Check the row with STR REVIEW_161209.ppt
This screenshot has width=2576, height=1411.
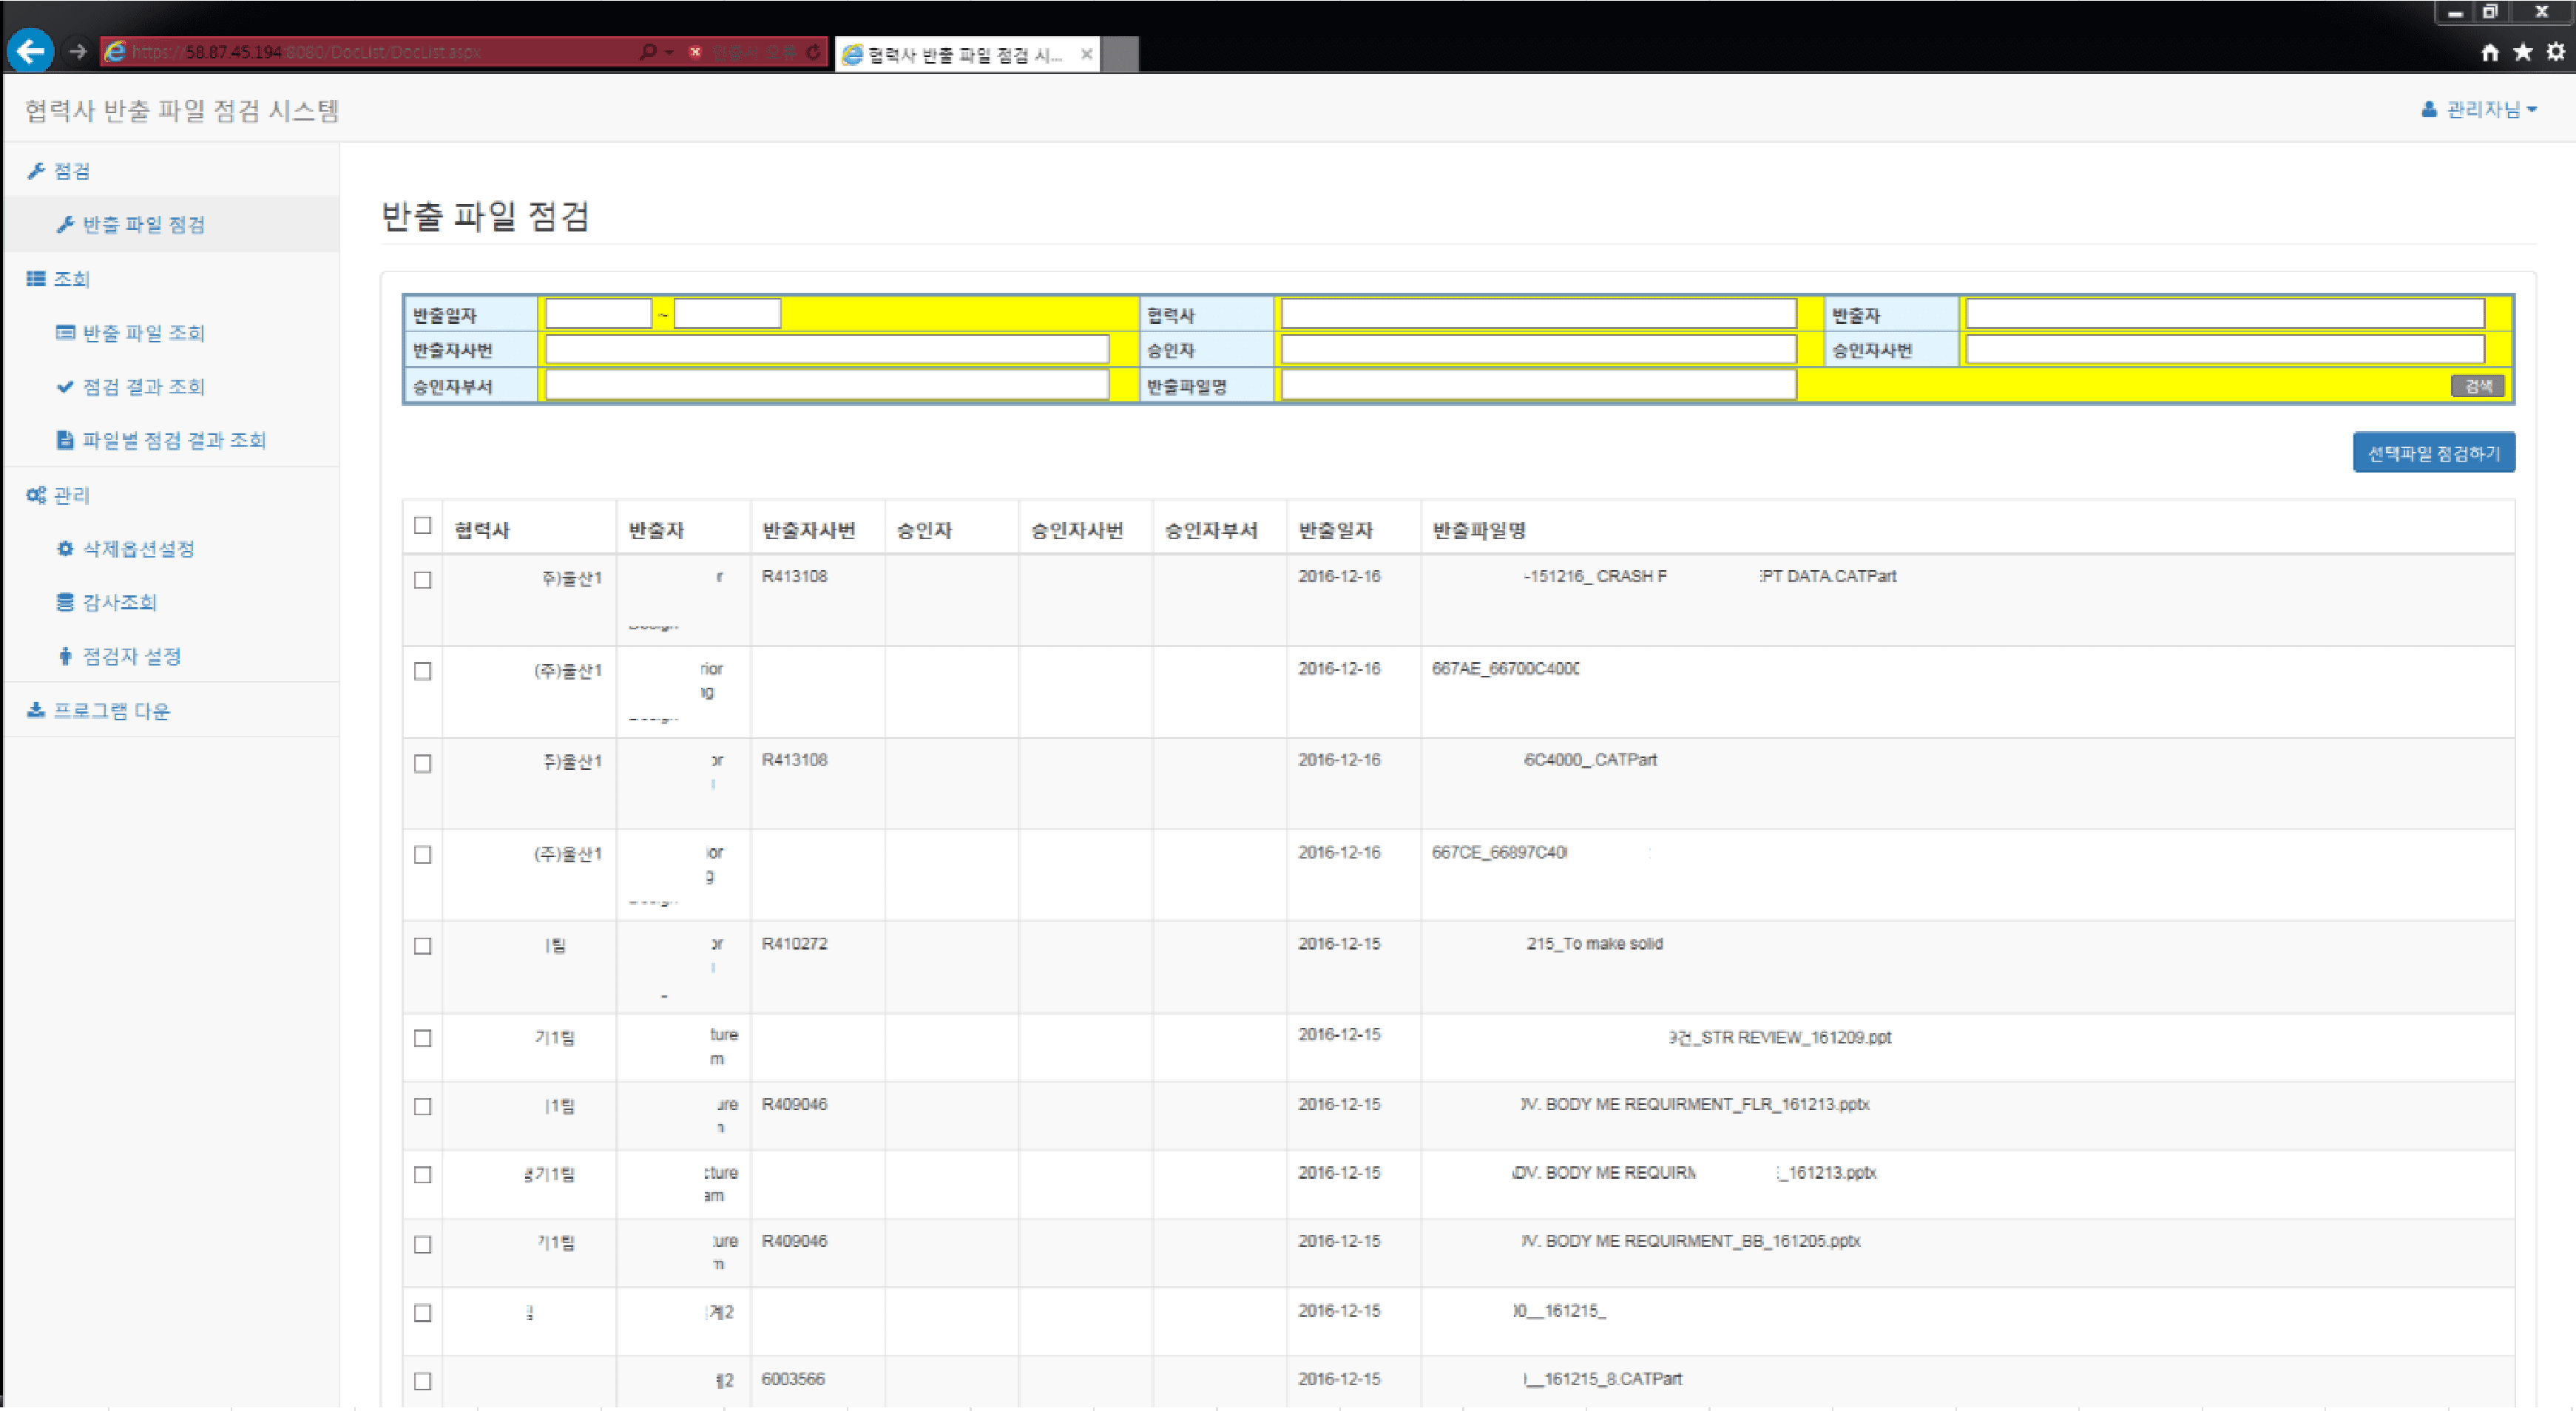click(423, 1039)
